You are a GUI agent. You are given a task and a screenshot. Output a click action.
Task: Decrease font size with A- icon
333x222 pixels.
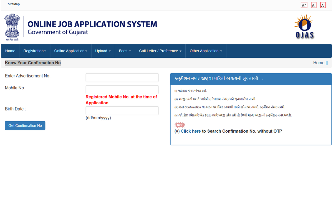pos(323,5)
